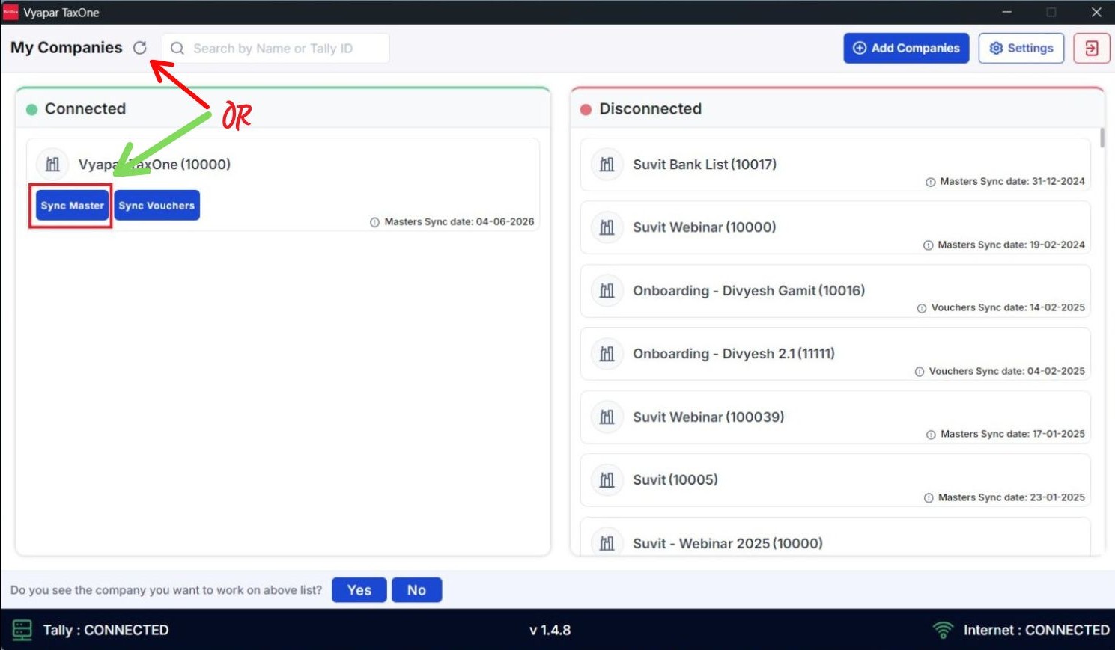1115x650 pixels.
Task: Click the Disconnected list scrollbar
Action: [1102, 138]
